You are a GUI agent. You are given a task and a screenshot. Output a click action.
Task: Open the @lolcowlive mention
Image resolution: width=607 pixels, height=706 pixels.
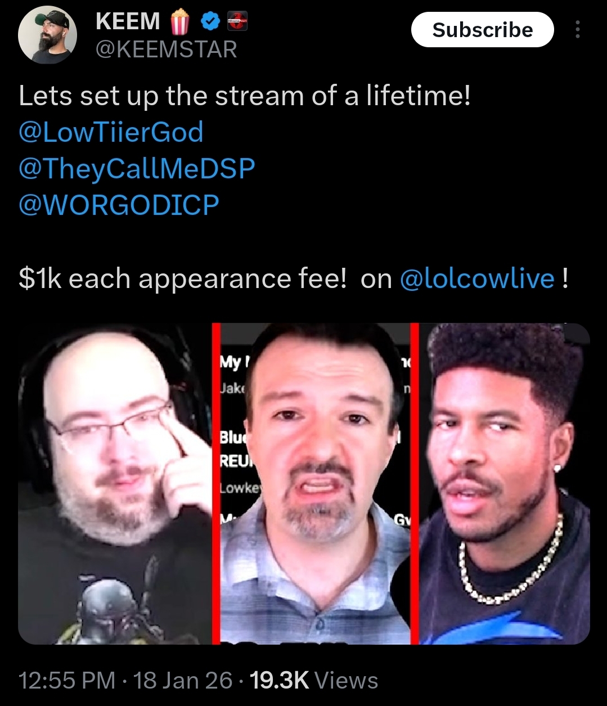[x=477, y=278]
